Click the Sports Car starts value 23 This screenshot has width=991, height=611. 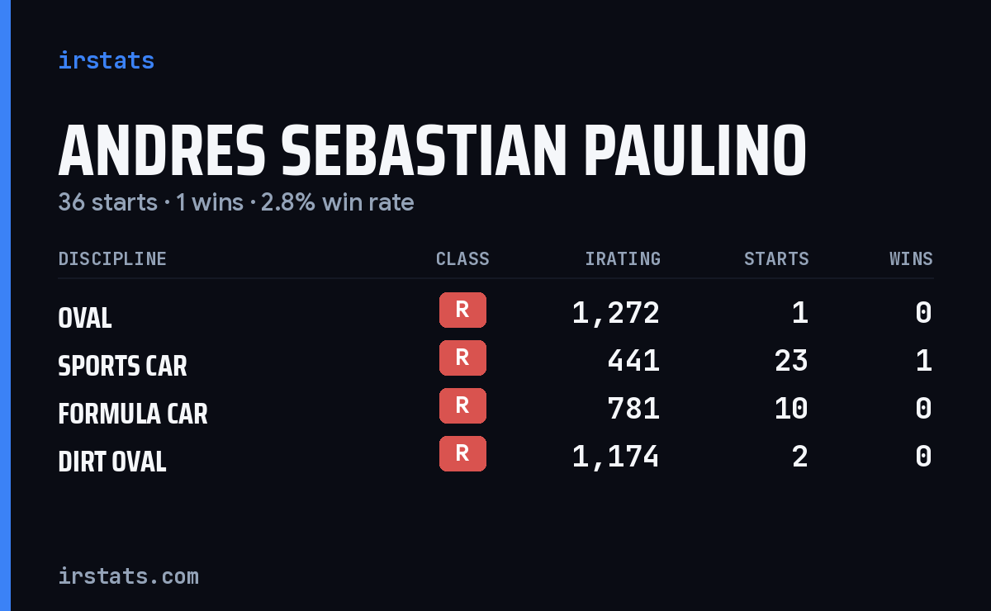tap(791, 361)
